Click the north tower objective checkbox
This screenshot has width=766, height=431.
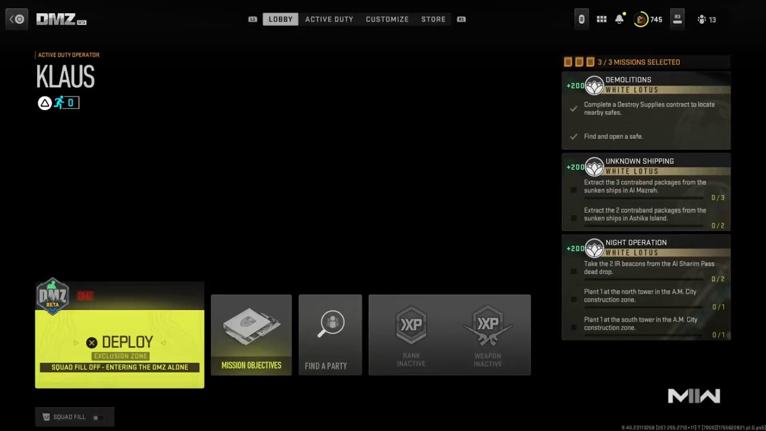[573, 299]
